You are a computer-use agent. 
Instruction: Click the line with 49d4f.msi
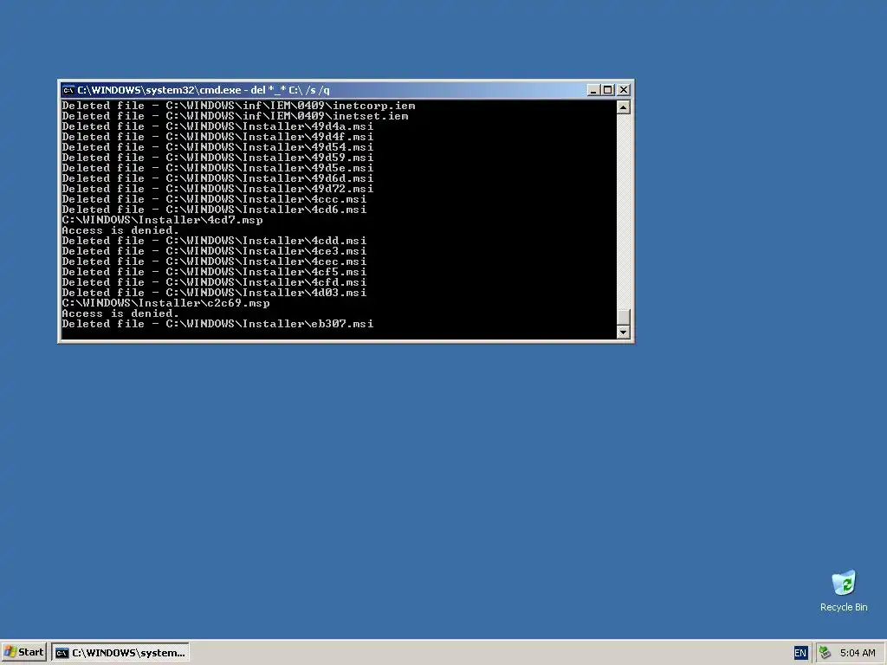point(217,137)
